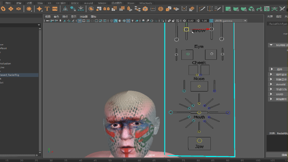Click the Select Camera icon in panel toolbar

click(48, 21)
